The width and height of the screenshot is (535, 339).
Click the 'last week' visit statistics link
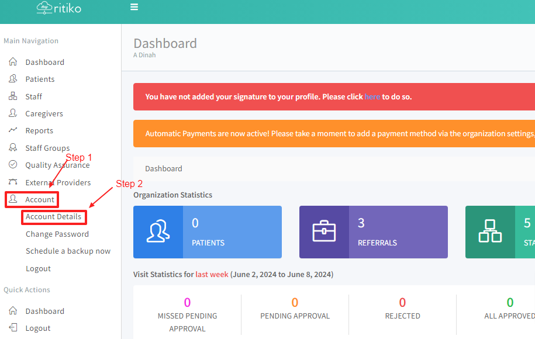(212, 274)
